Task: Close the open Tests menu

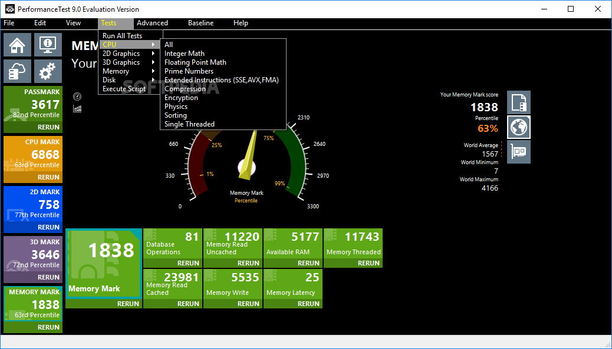Action: point(116,23)
